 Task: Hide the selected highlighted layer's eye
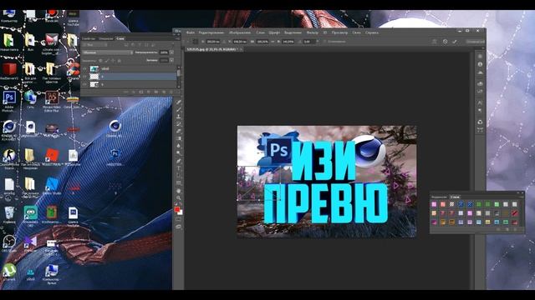click(x=85, y=77)
